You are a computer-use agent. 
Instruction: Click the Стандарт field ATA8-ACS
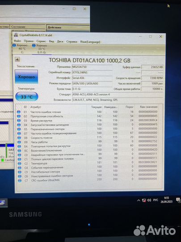[118, 95]
